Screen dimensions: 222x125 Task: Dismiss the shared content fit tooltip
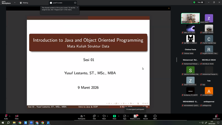tap(77, 8)
